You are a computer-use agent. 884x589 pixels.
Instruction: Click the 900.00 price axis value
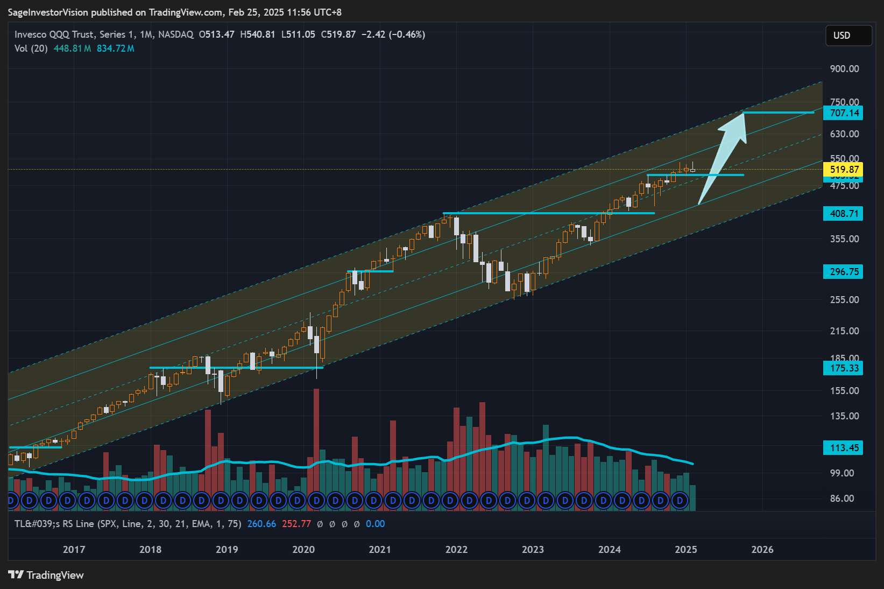(x=844, y=69)
